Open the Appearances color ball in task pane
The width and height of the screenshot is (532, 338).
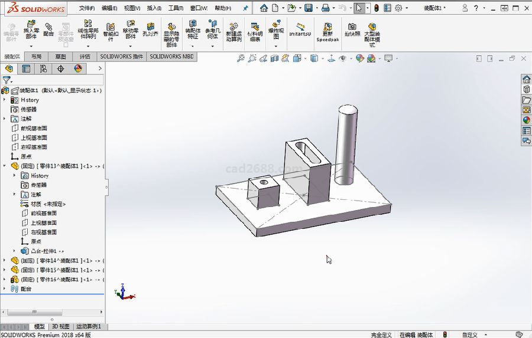tap(526, 120)
